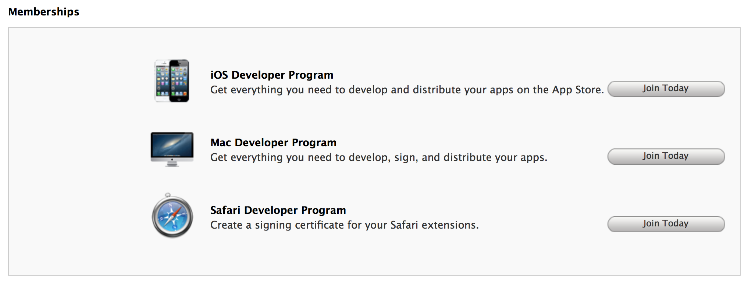Select the Mac Developer Program title
The height and width of the screenshot is (283, 748).
(273, 143)
